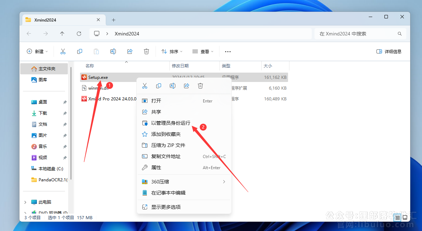
Task: Expand the 360压缩 submenu arrow
Action: point(224,182)
